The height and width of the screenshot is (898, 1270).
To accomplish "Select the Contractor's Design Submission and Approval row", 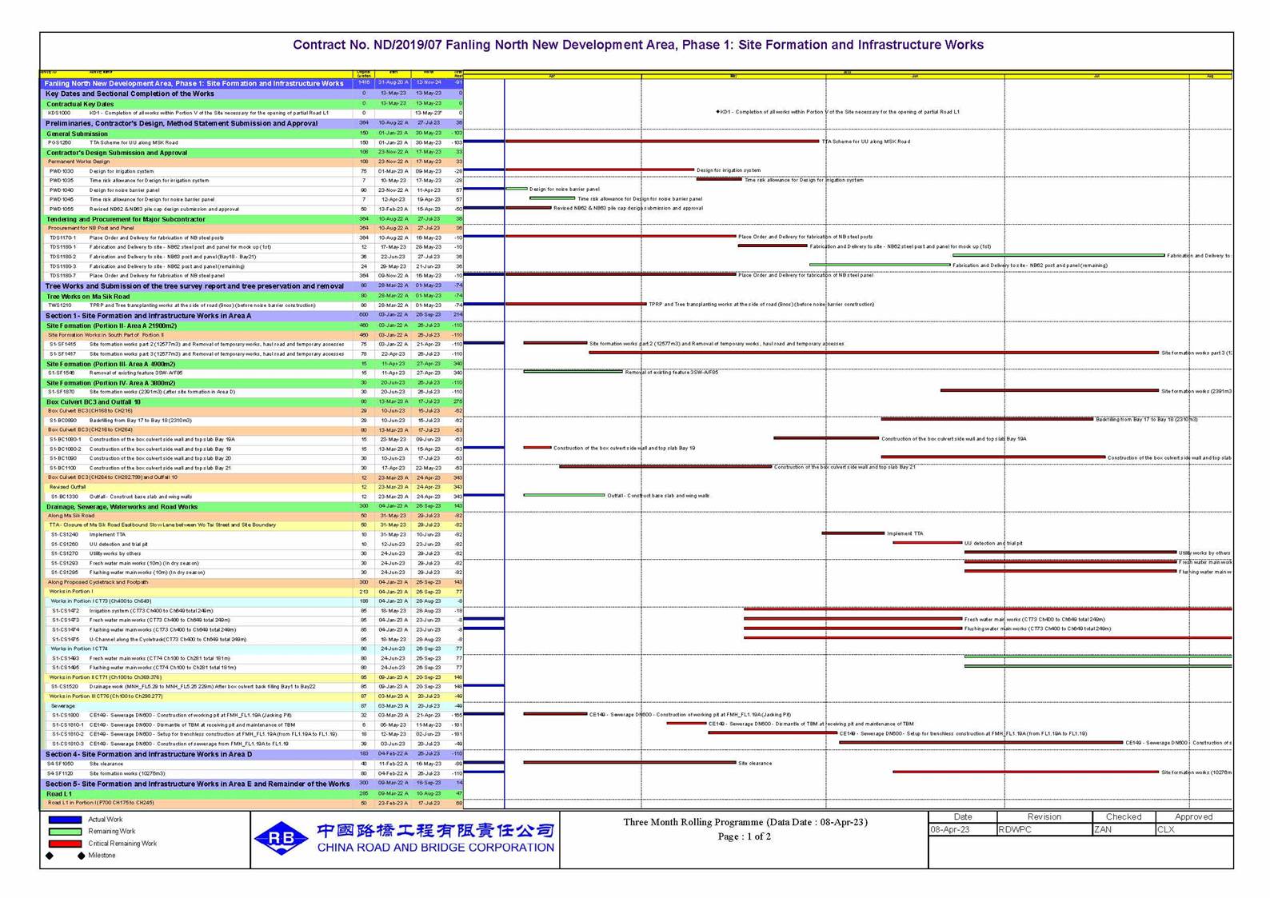I will click(252, 152).
